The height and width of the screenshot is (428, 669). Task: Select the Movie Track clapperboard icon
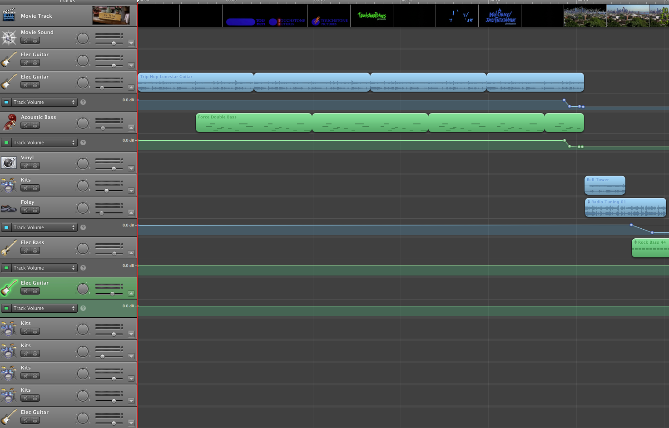point(9,15)
